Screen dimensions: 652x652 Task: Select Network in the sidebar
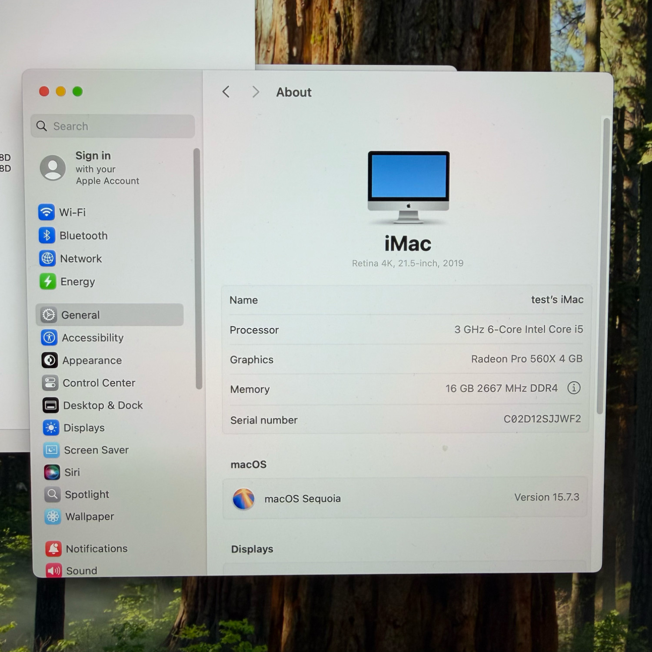tap(110, 258)
